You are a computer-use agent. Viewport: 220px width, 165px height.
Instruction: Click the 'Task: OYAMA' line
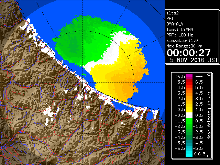[x=180, y=30]
